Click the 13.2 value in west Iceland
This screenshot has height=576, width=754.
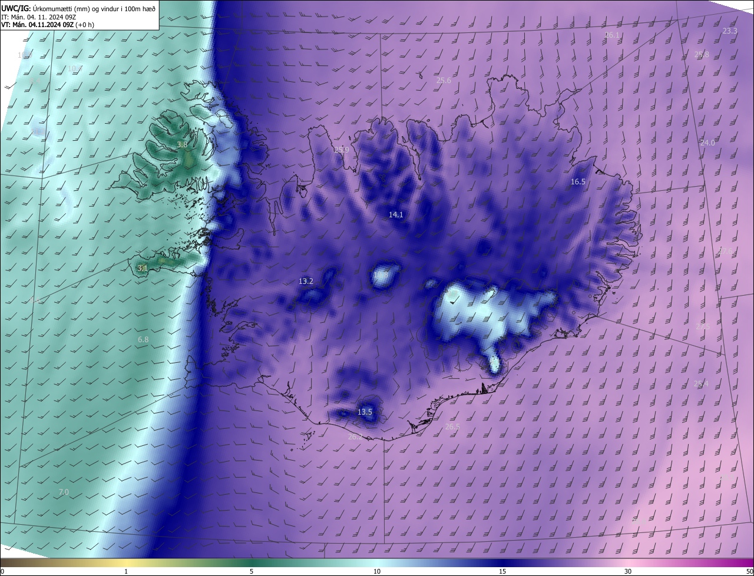306,282
